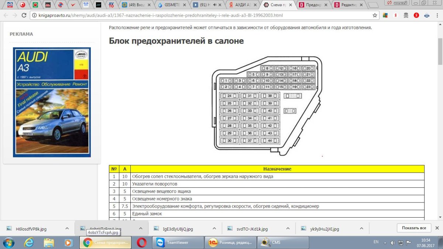443x249 pixels.
Task: Reload the current page
Action: pos(25,16)
